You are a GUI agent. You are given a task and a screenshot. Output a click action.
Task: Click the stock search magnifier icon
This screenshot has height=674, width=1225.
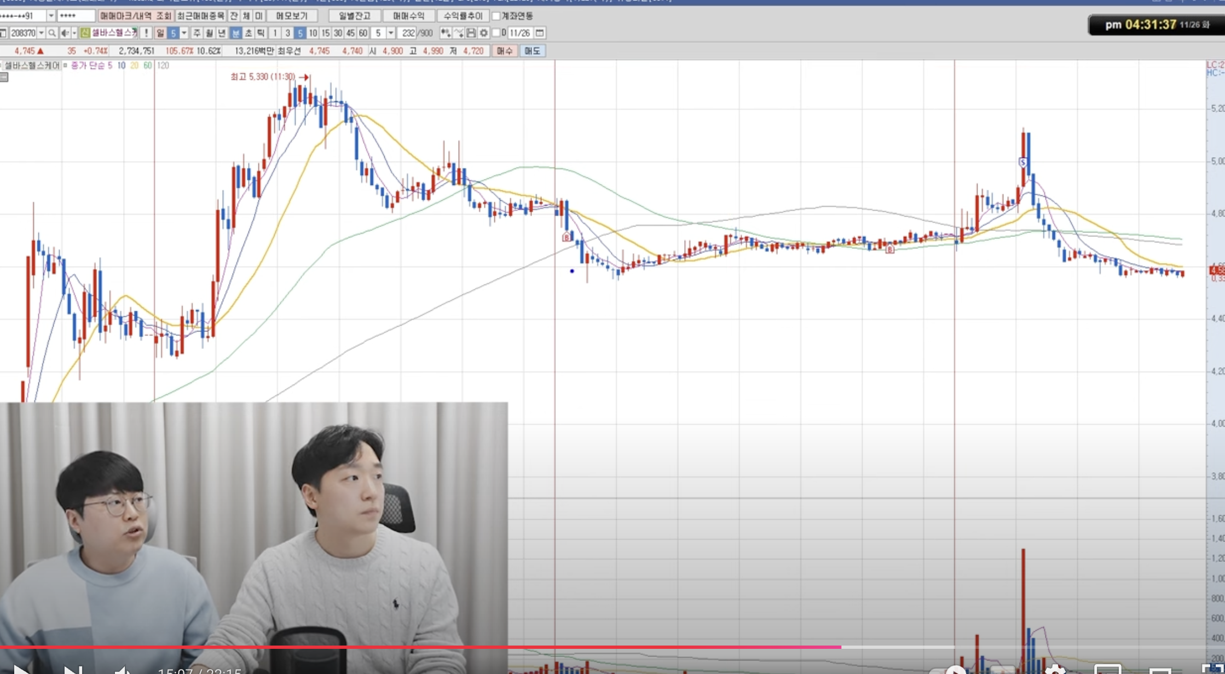point(52,33)
